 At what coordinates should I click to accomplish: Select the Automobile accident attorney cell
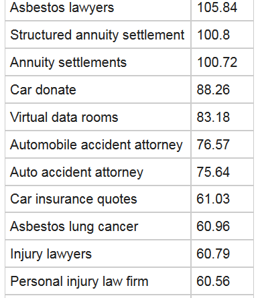[x=98, y=145]
